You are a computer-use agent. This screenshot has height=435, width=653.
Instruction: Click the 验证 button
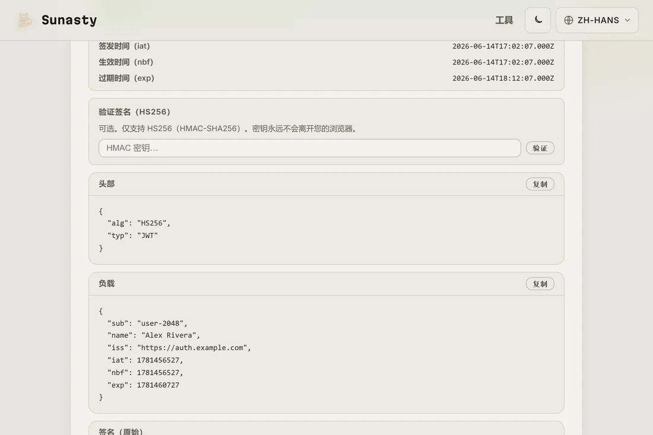tap(540, 148)
